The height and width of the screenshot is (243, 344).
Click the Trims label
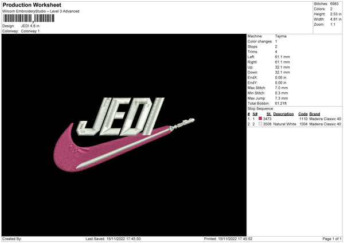click(x=253, y=52)
